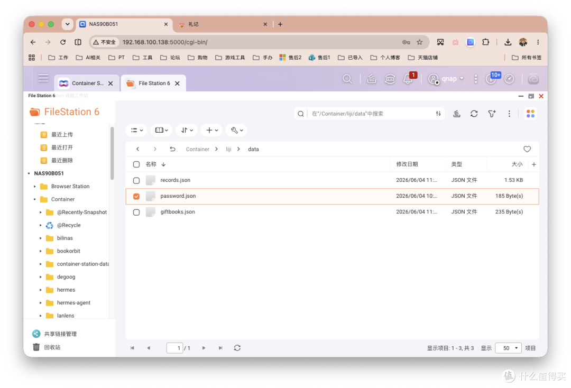
Task: Open the external devices icon in QTS bar
Action: (390, 79)
